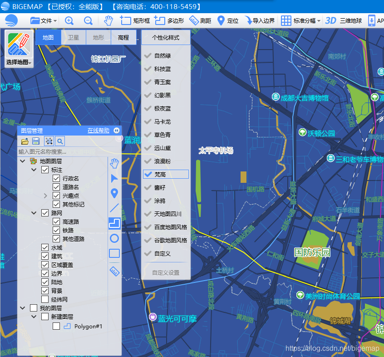The image size is (384, 357).
Task: Select the 矩形框 rectangle selection tool
Action: pyautogui.click(x=135, y=20)
